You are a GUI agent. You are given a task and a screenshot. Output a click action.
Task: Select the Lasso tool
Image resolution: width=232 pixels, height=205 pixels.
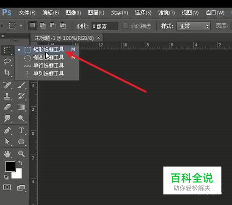coord(7,61)
